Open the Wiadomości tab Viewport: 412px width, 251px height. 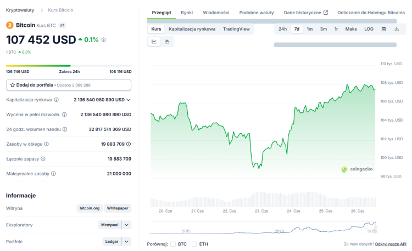216,12
